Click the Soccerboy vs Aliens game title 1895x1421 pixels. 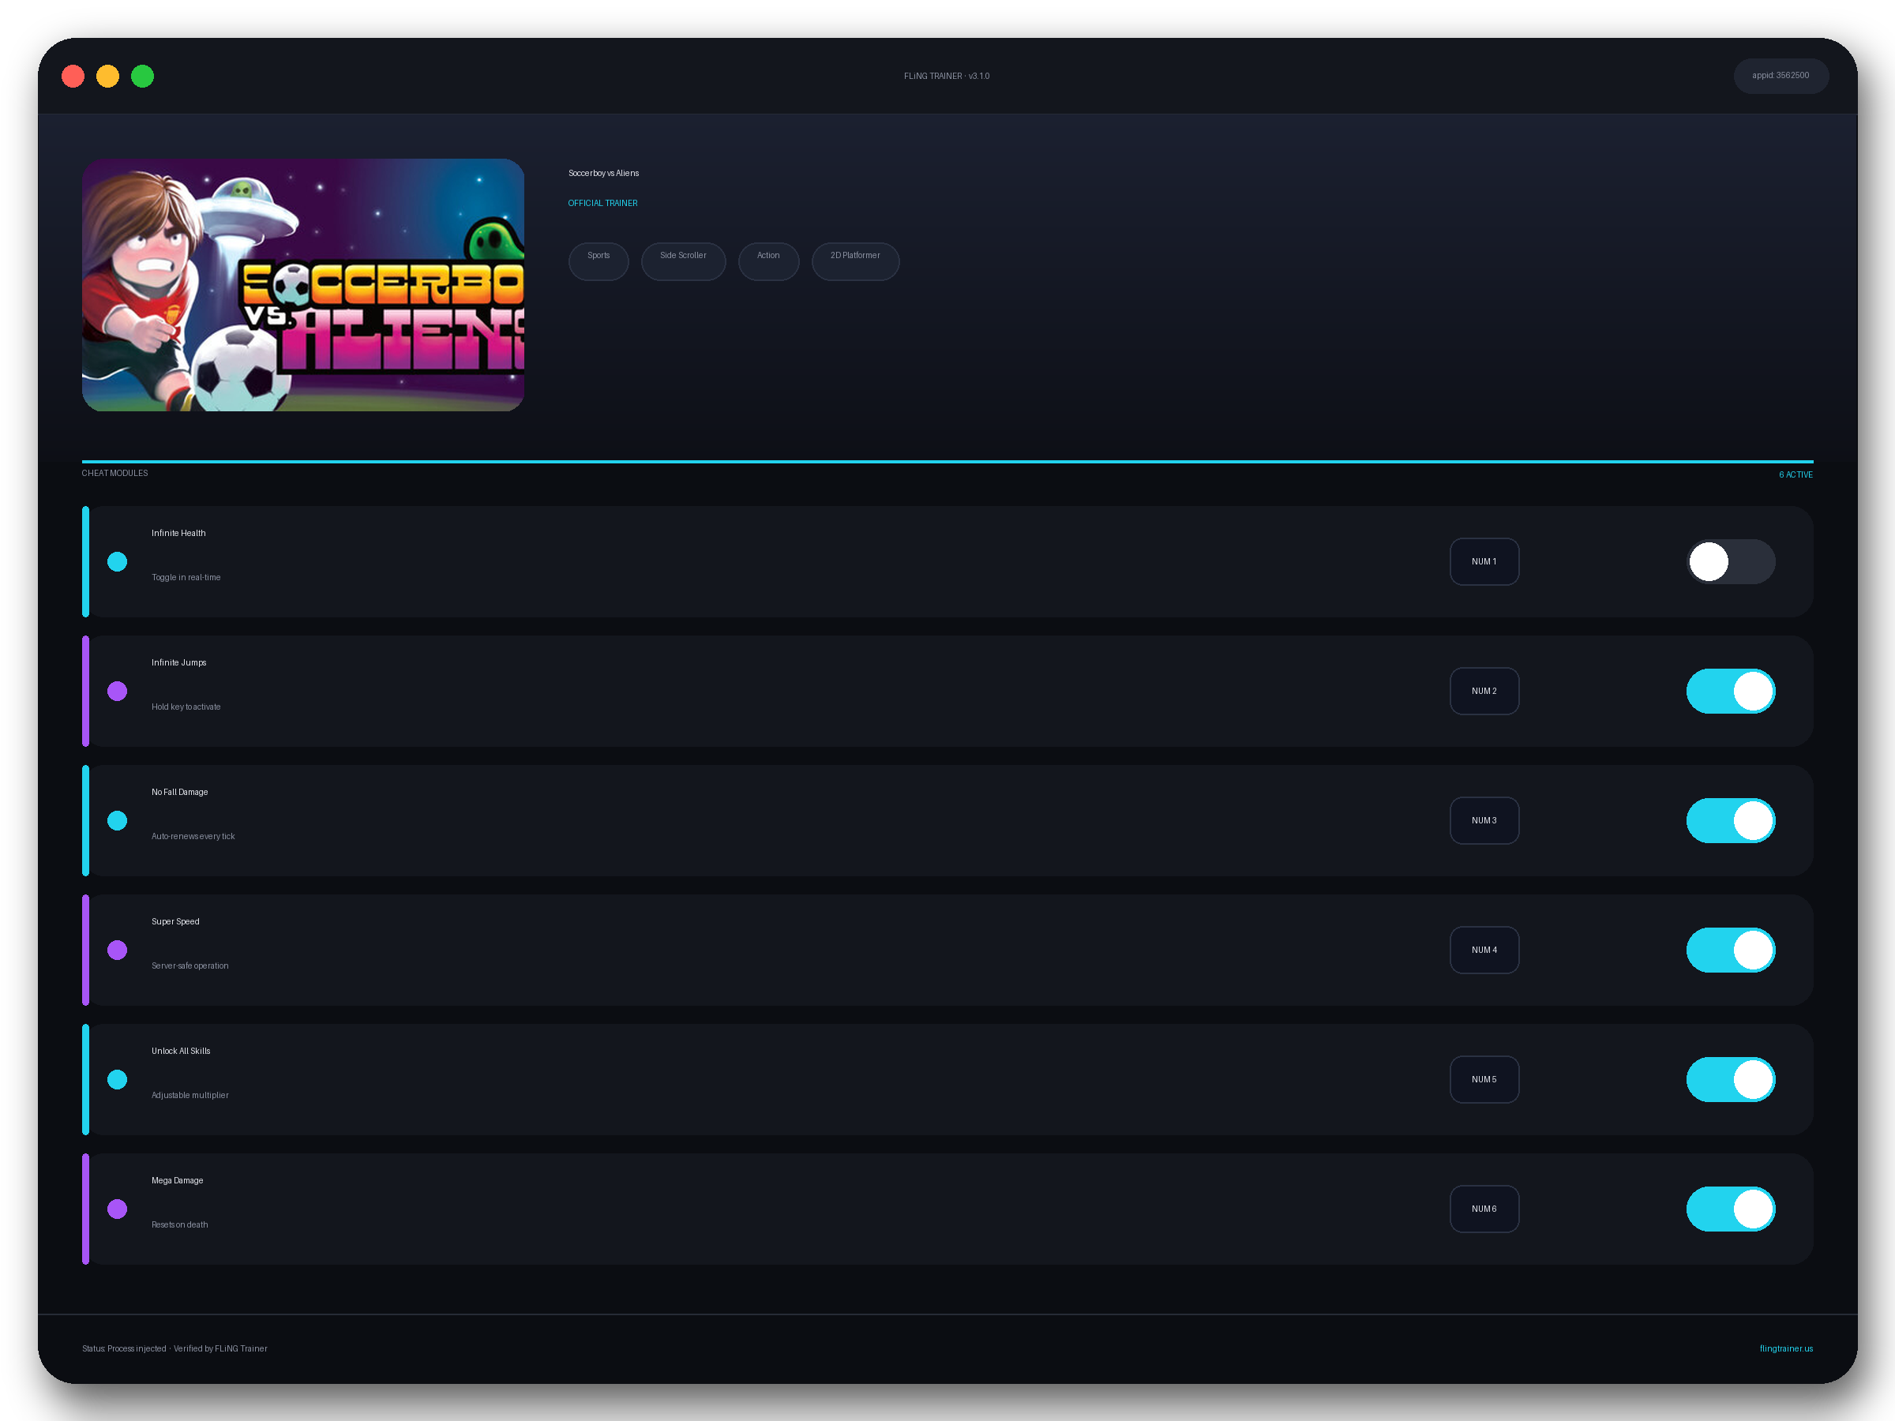pos(603,173)
